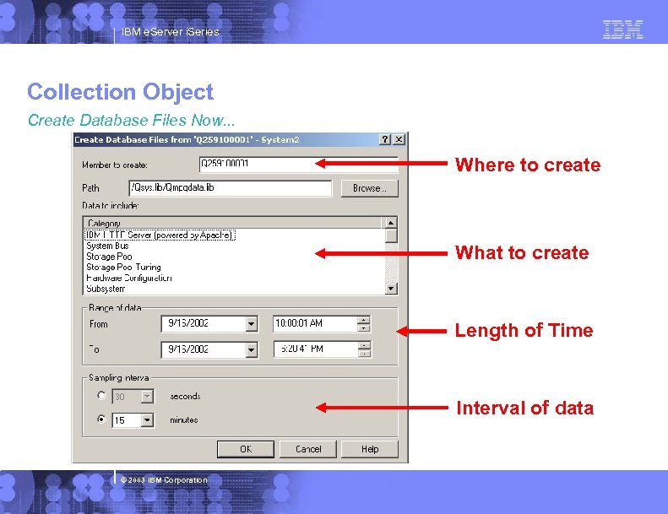Image resolution: width=668 pixels, height=514 pixels.
Task: Decrease the To time with down spinner
Action: (364, 354)
